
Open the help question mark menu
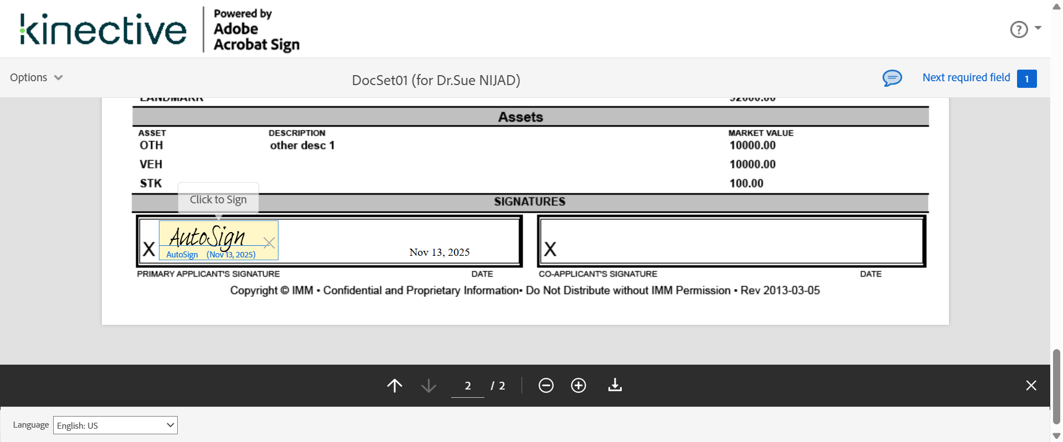(1019, 29)
